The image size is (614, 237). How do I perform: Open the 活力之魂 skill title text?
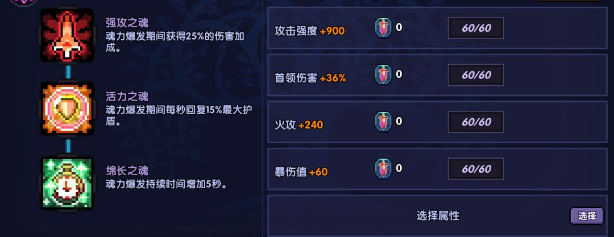click(127, 96)
